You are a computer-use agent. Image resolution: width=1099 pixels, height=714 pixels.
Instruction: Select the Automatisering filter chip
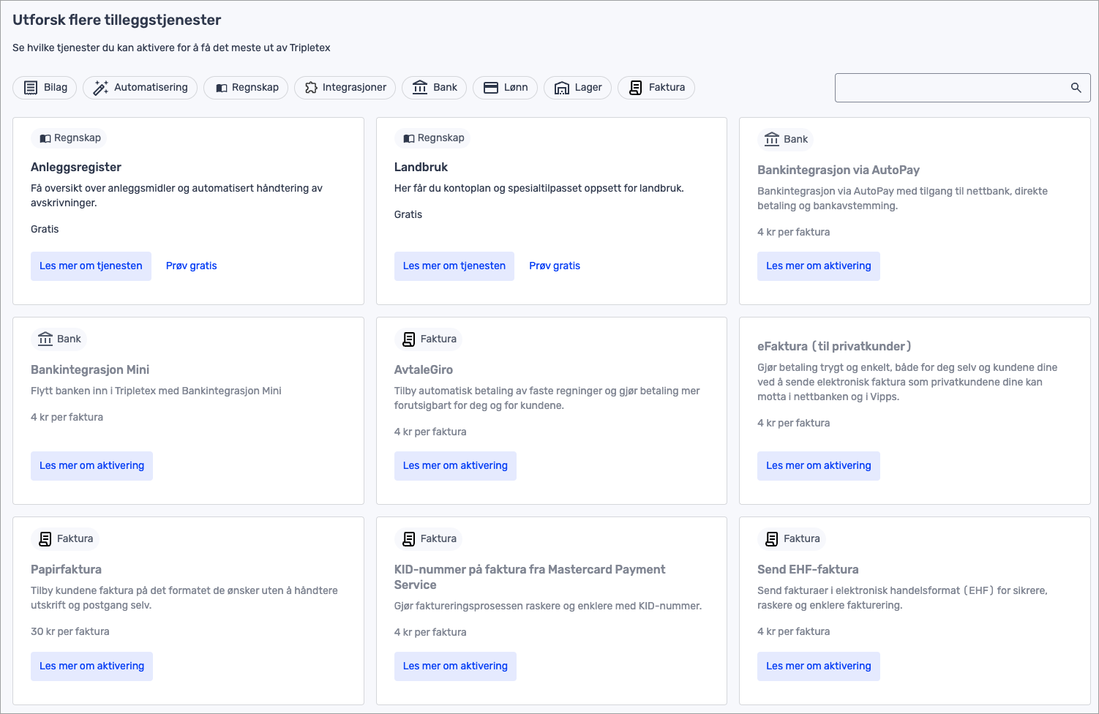tap(140, 88)
